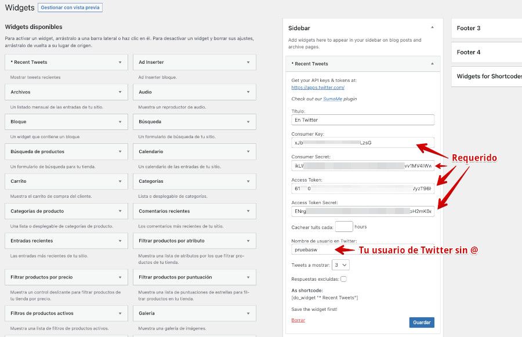522x337 pixels.
Task: Open Gestionar con vista previa
Action: pos(70,8)
